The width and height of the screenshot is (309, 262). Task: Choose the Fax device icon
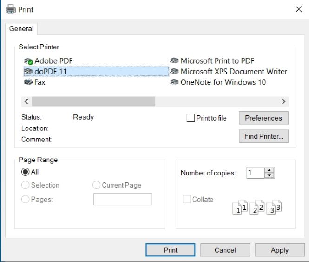click(28, 82)
